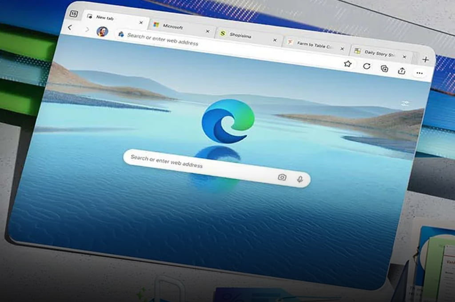Select the Daily Story tab
Image resolution: width=455 pixels, height=302 pixels.
point(377,53)
